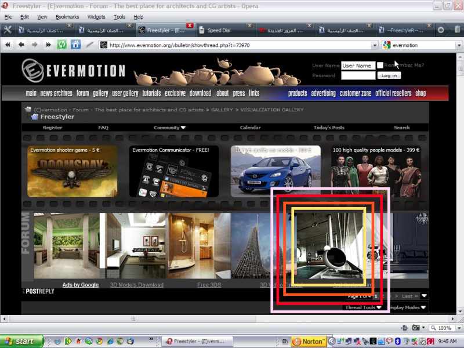Screen dimensions: 464x348
Task: Open the closed tabs trash icon
Action: coord(457,30)
